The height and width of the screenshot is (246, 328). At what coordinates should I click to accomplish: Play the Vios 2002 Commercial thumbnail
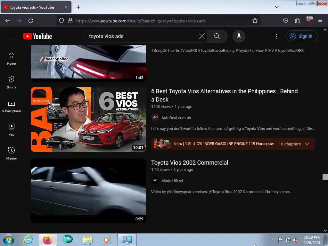tap(88, 191)
